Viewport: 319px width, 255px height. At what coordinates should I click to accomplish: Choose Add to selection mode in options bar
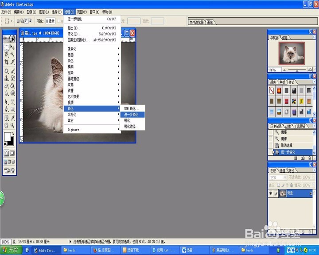click(x=22, y=21)
